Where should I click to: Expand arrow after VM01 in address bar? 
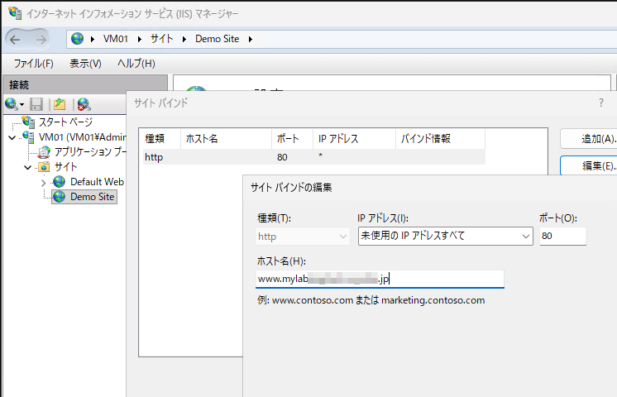pos(140,39)
